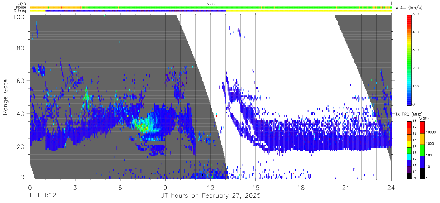This screenshot has height=203, width=440.
Task: Click the blue segment of TX Freq strip
Action: pos(135,11)
